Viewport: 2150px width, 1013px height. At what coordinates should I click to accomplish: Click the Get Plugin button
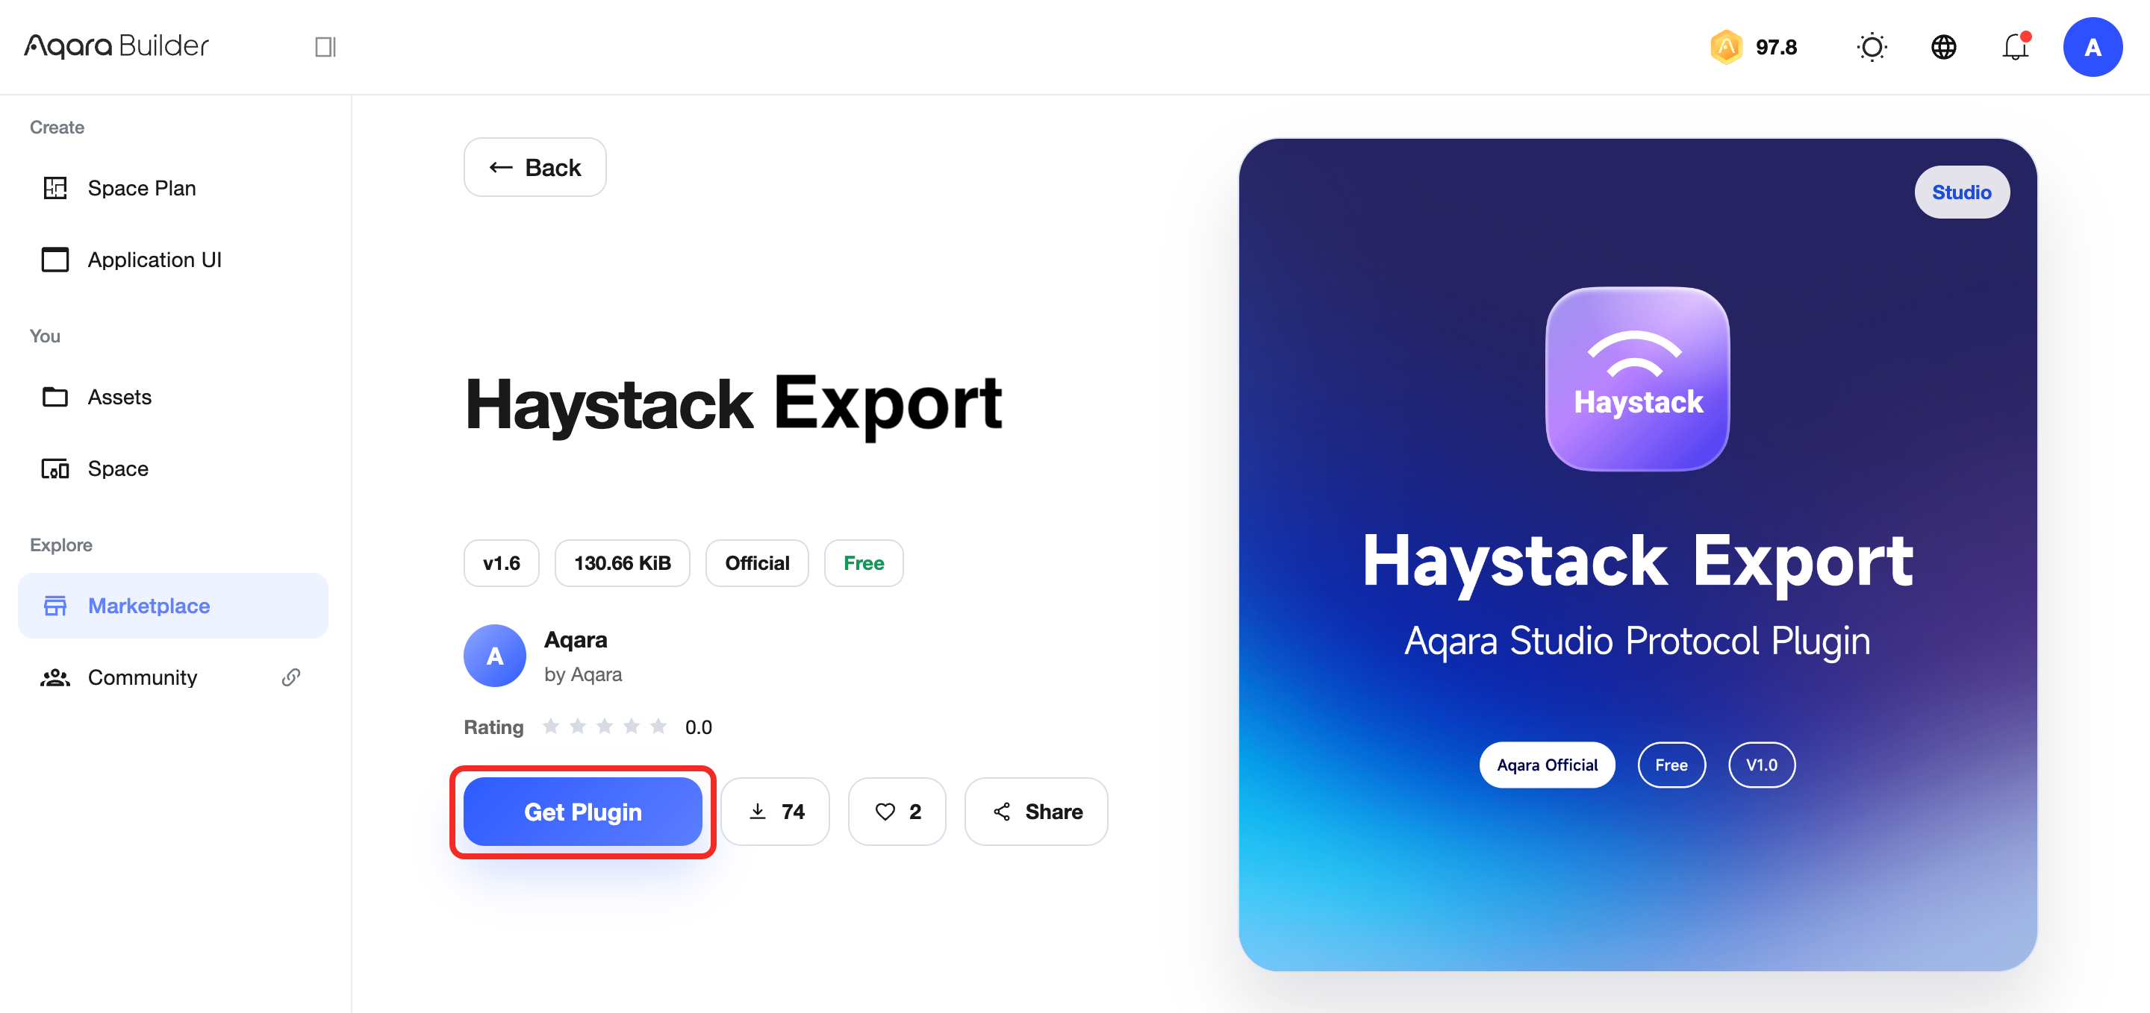582,812
